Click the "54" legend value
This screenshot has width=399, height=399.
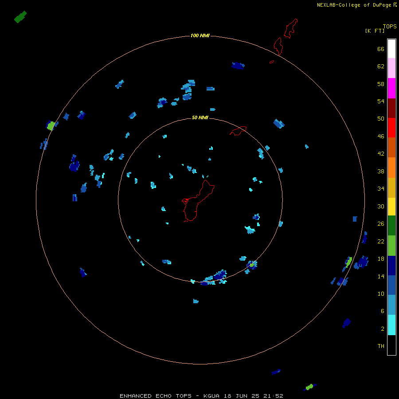pos(381,101)
